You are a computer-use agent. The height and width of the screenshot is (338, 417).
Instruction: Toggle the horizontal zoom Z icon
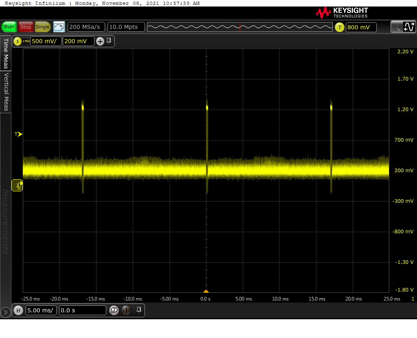point(114,310)
